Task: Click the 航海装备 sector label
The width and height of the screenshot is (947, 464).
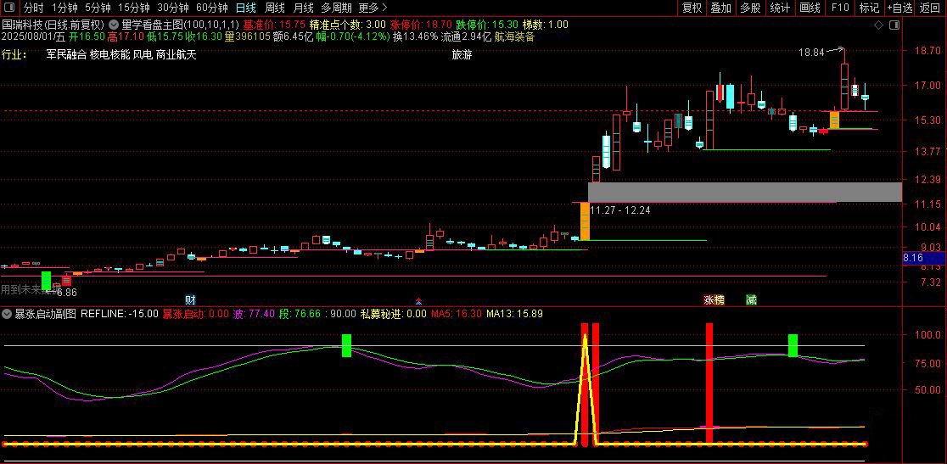Action: click(x=514, y=36)
